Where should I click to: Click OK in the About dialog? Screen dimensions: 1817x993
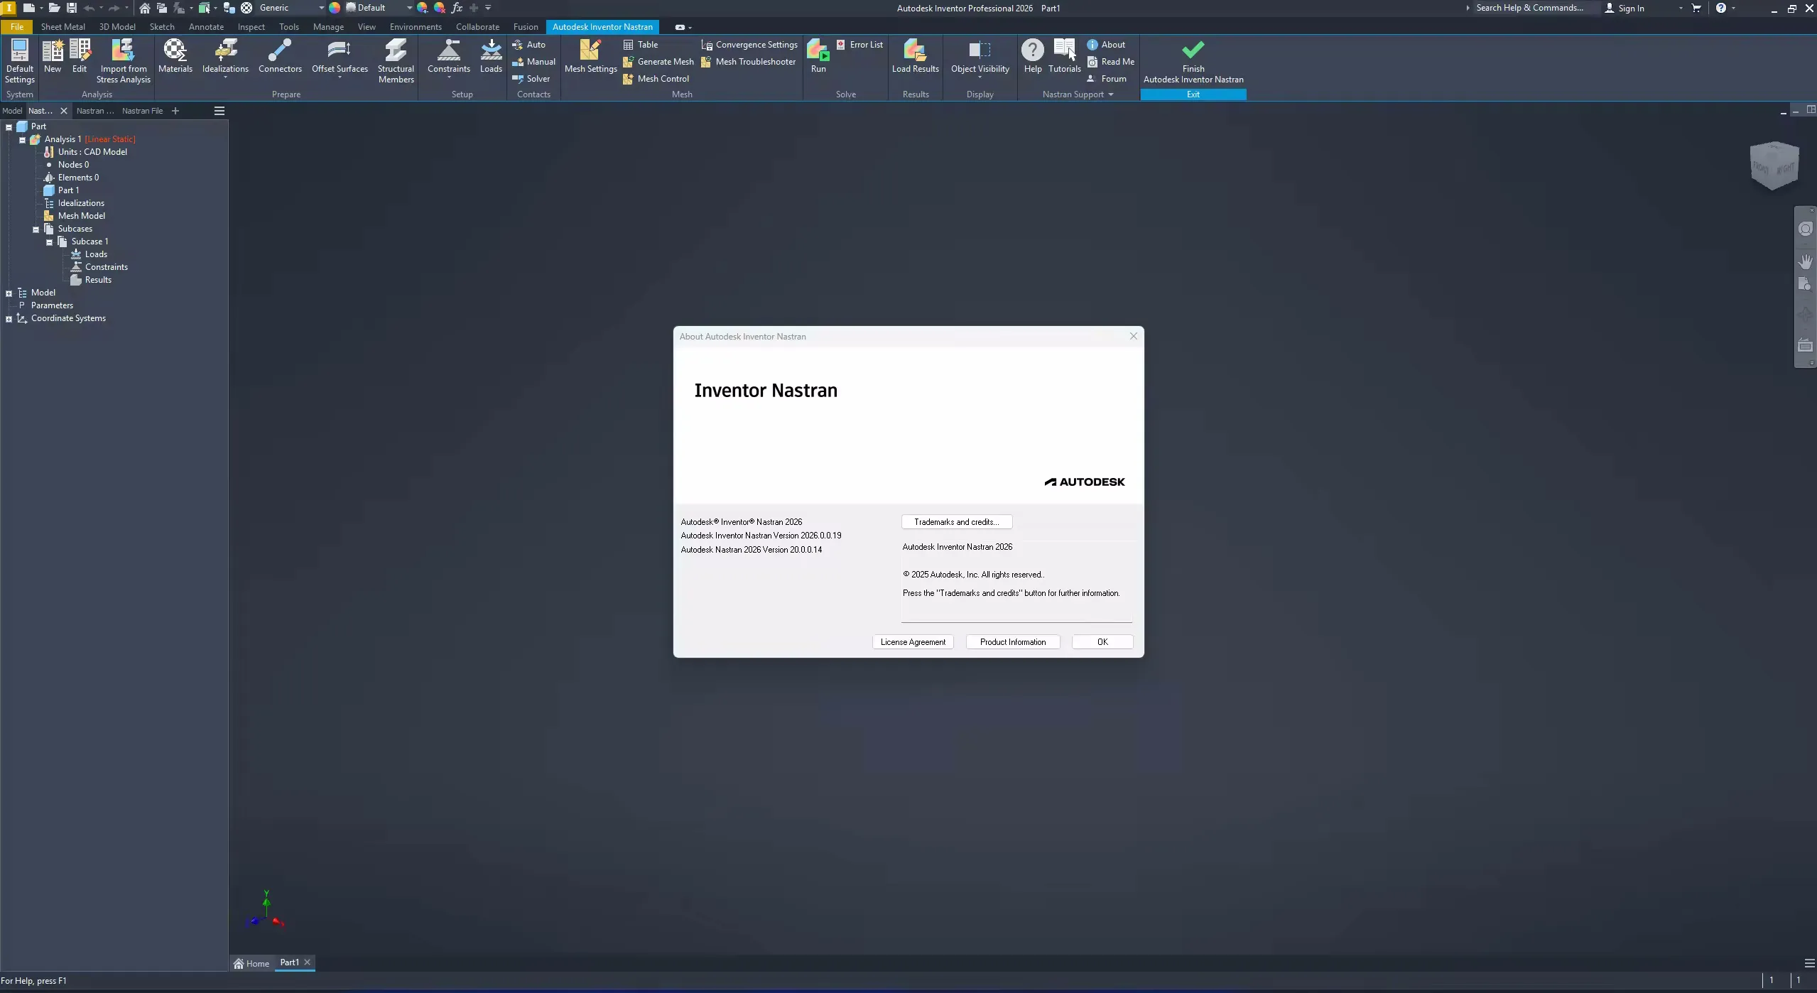coord(1101,641)
